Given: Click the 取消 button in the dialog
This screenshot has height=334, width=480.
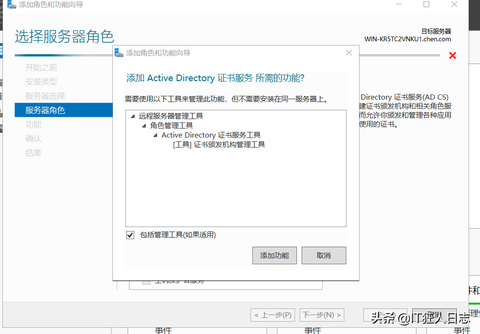Looking at the screenshot, I should coord(323,255).
